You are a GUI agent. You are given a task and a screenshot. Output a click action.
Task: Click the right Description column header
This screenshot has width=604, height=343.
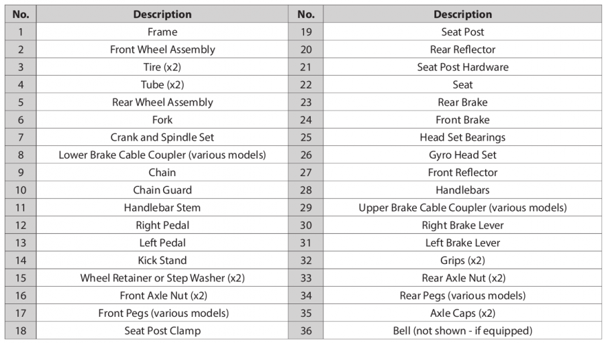[x=462, y=14]
